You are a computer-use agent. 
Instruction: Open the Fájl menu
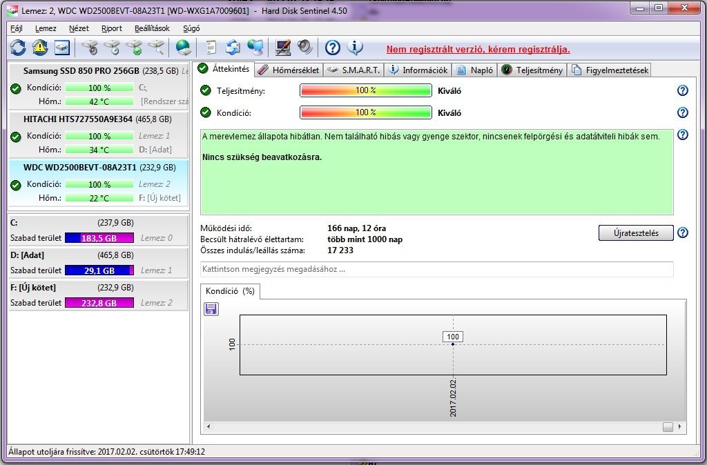point(17,28)
